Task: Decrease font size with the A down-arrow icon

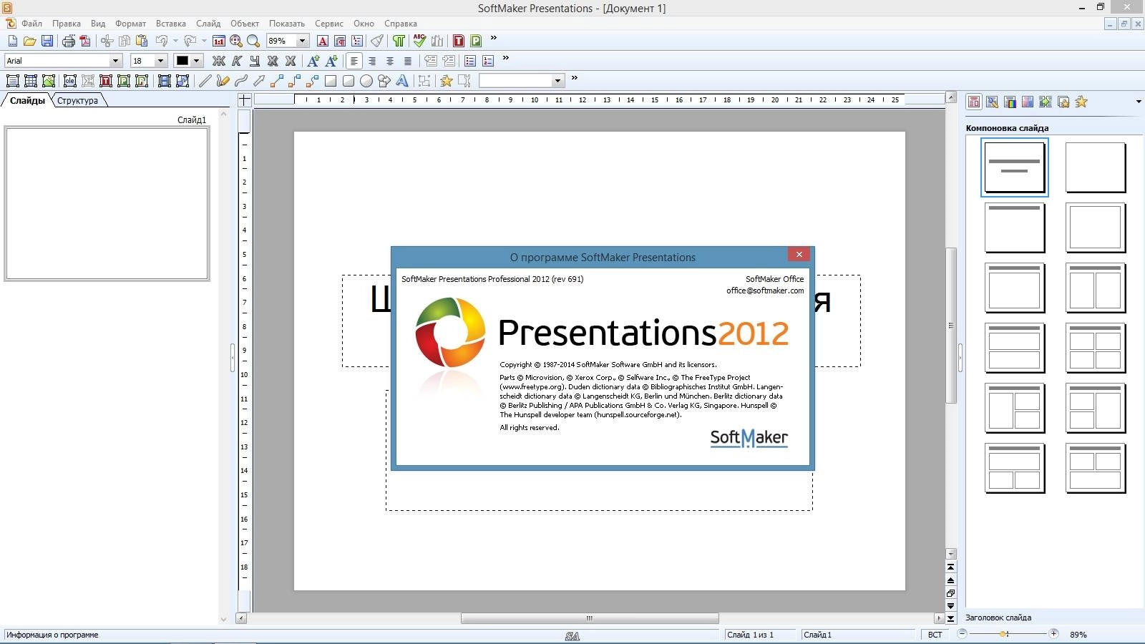Action: (x=331, y=61)
